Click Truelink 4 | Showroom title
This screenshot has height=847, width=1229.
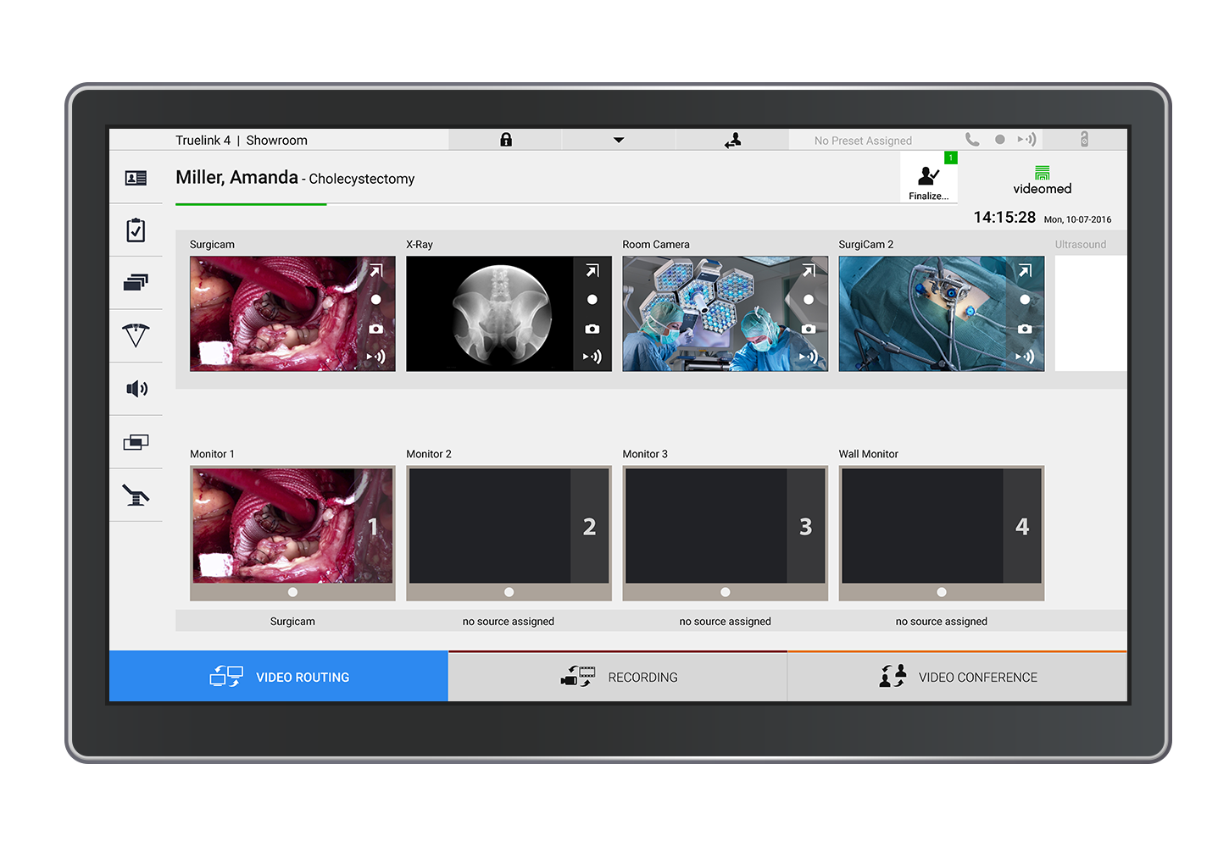point(242,141)
